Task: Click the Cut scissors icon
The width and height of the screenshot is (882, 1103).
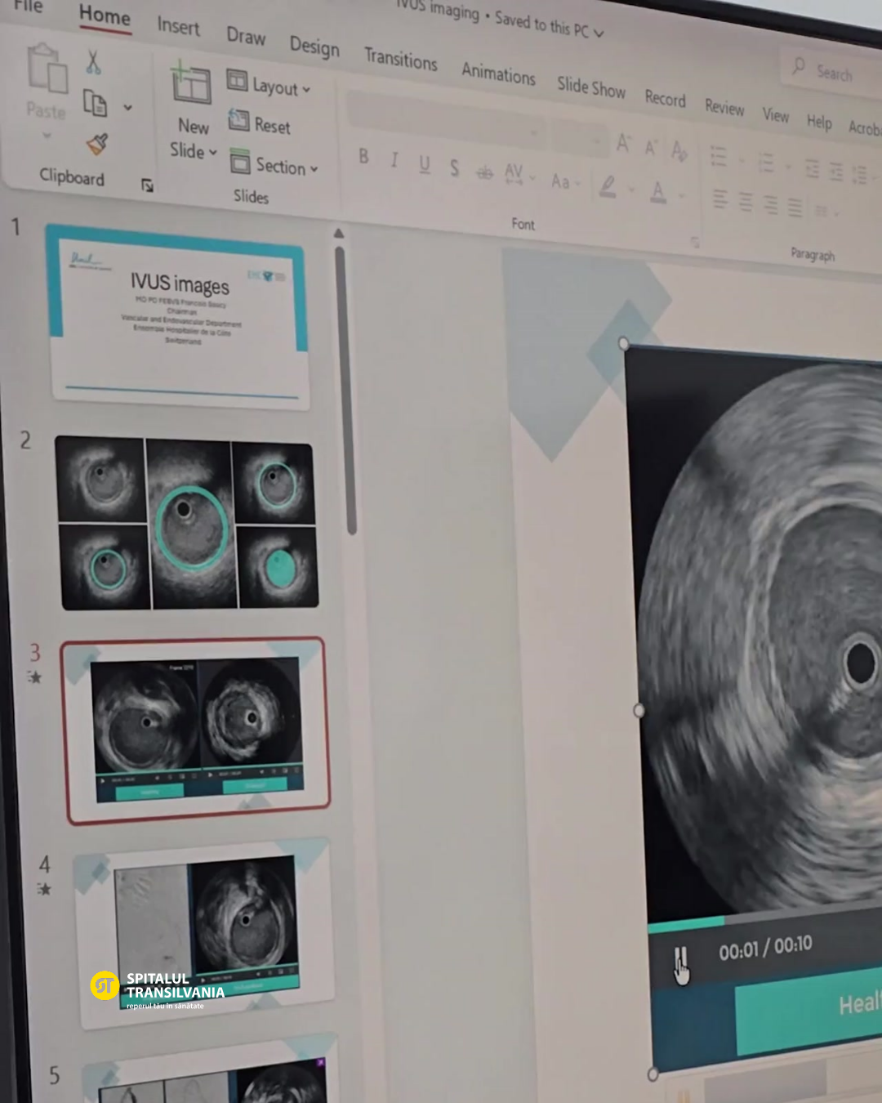Action: [x=93, y=62]
